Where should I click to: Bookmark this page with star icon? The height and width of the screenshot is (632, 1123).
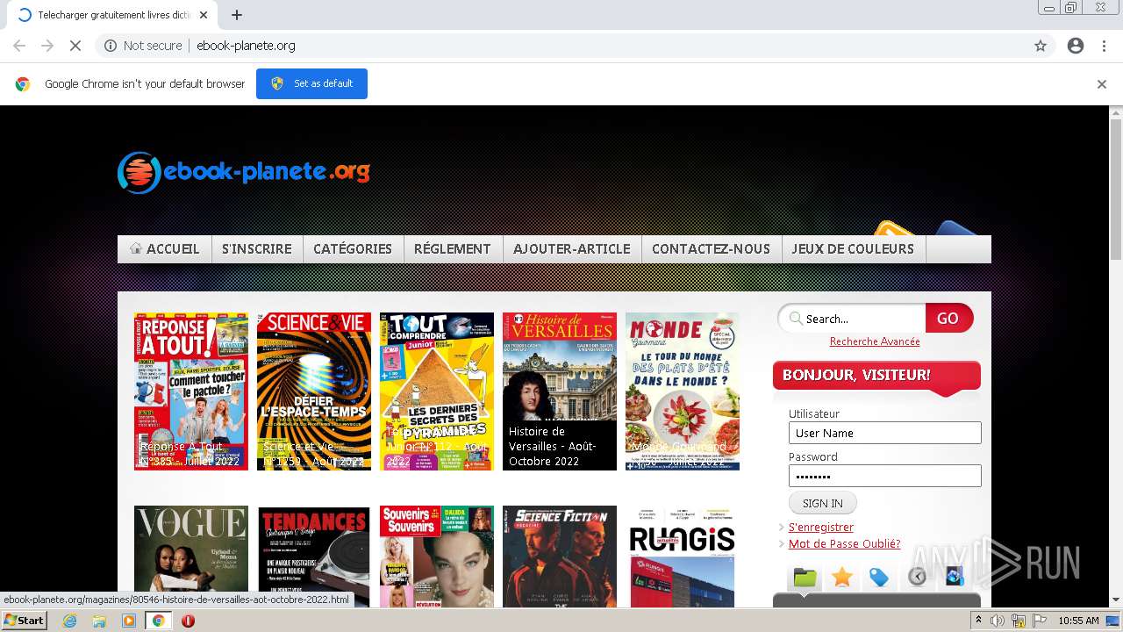pos(1041,46)
